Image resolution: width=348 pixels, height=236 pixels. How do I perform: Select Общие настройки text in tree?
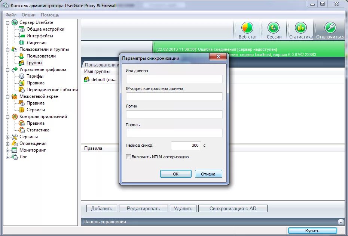pyautogui.click(x=46, y=29)
